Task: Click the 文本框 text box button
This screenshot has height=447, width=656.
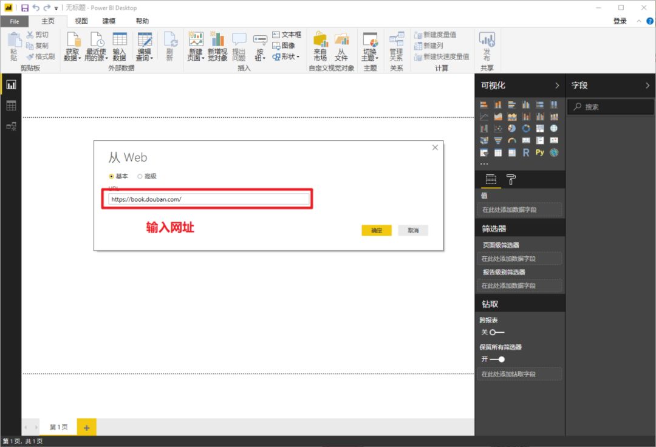Action: [287, 34]
